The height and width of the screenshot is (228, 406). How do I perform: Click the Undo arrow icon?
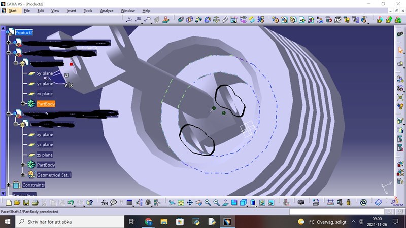[x=71, y=203]
